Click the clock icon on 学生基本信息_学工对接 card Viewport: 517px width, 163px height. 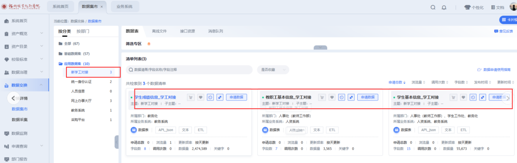pos(473,97)
